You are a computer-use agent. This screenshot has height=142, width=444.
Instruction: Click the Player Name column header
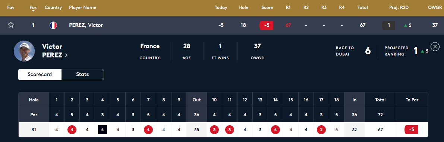pyautogui.click(x=82, y=7)
